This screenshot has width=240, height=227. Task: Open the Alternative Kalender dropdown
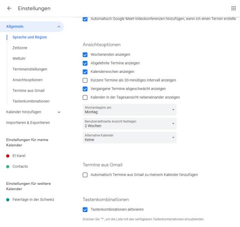[x=130, y=138]
